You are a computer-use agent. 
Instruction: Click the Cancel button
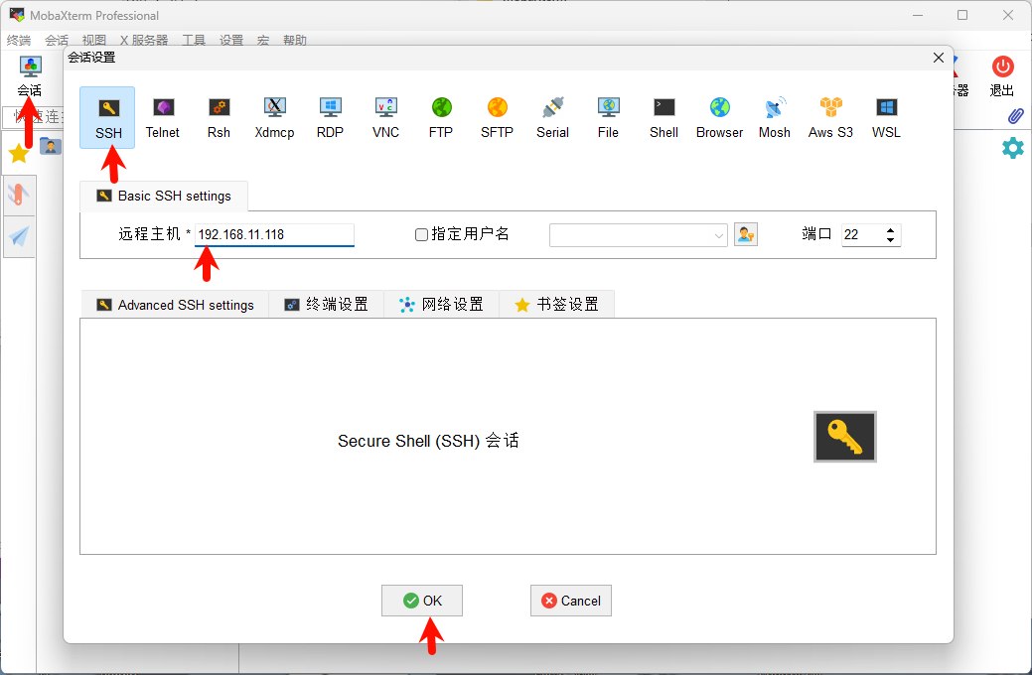(570, 601)
